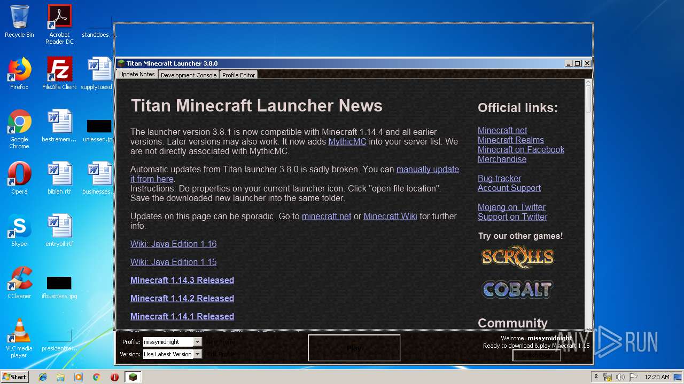Open the network tray icon

click(x=608, y=377)
